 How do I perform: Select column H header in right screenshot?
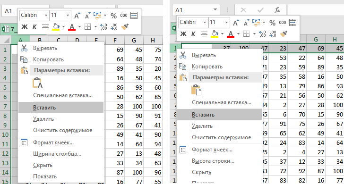tap(335, 40)
